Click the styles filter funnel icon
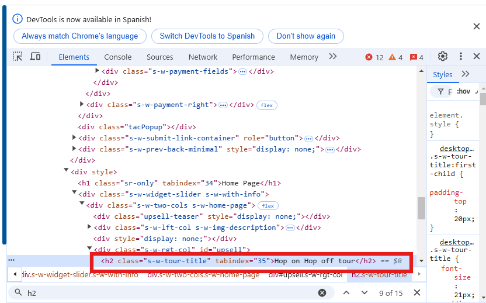The image size is (486, 303). tap(440, 91)
